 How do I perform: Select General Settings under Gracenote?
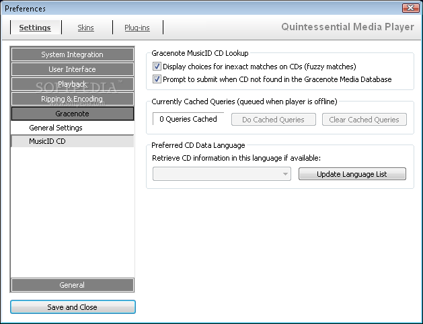[73, 128]
